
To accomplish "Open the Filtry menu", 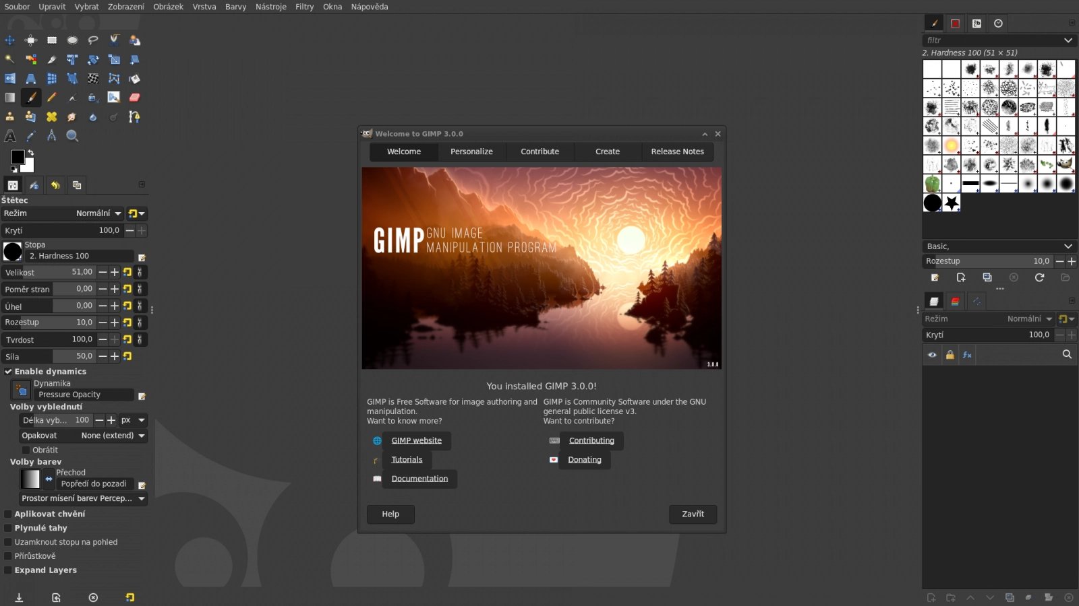I will click(x=304, y=7).
